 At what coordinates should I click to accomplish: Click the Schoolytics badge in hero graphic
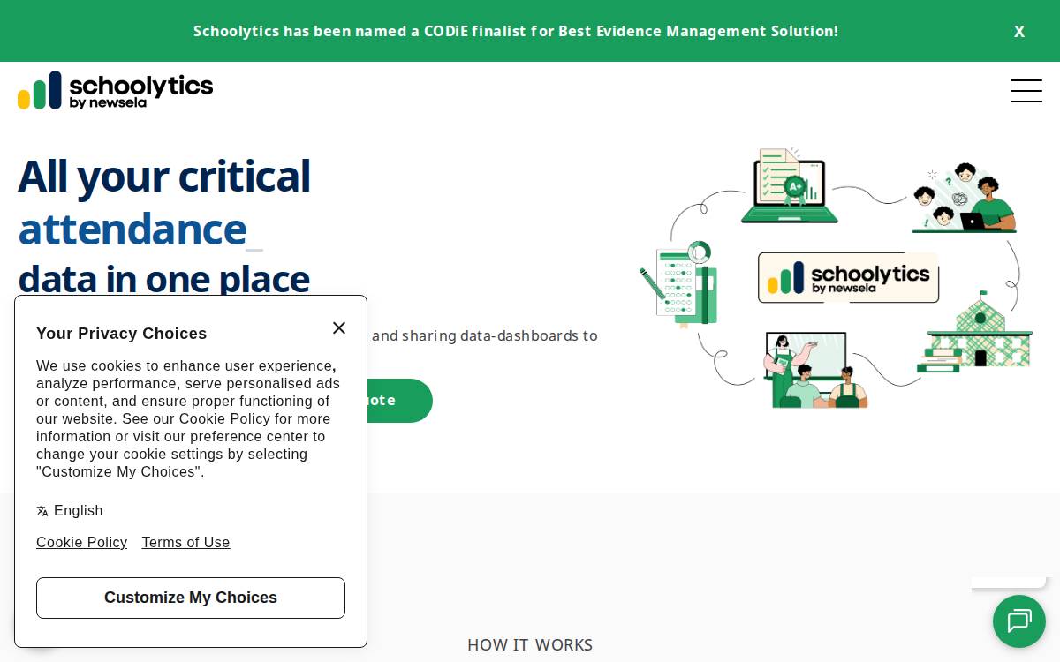click(x=848, y=278)
